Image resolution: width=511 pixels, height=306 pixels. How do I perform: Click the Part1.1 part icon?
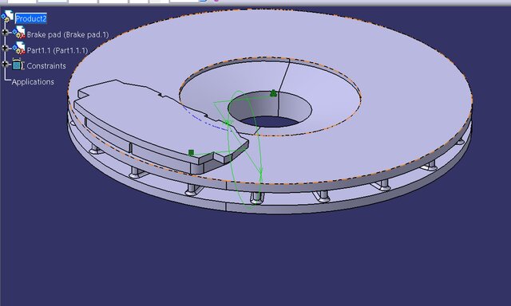coord(18,48)
